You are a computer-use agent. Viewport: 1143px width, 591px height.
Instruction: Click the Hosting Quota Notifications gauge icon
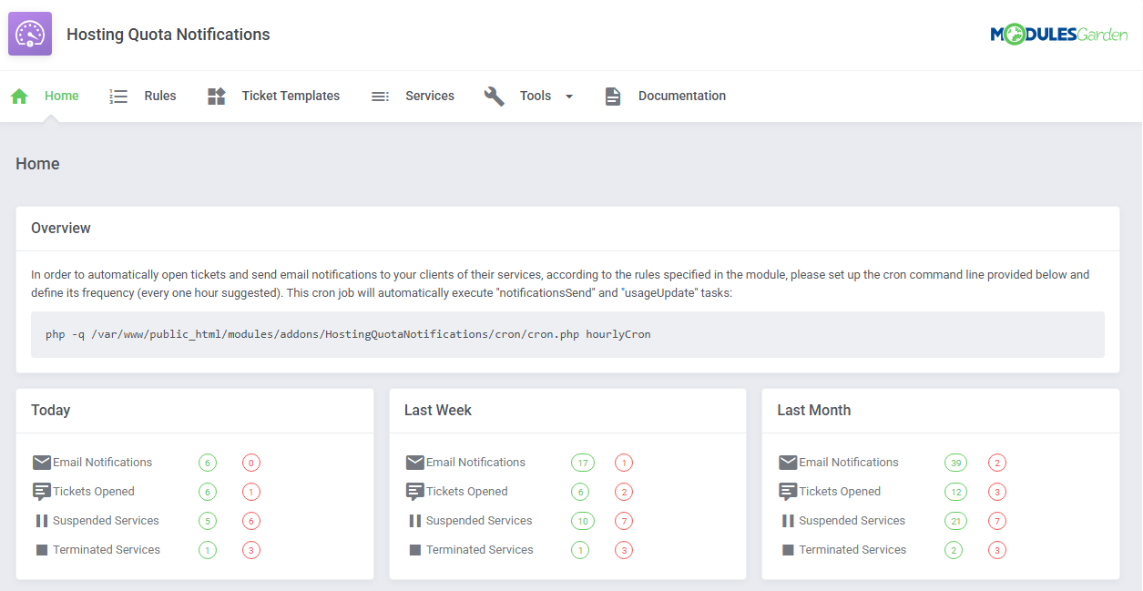(x=29, y=33)
